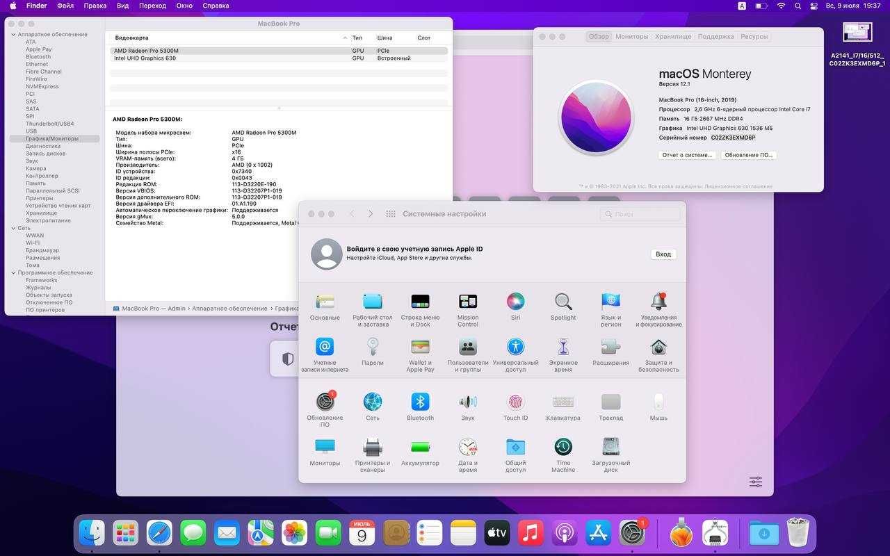890x556 pixels.
Task: Select Thunderbolt/USB4 in sidebar
Action: tap(49, 124)
